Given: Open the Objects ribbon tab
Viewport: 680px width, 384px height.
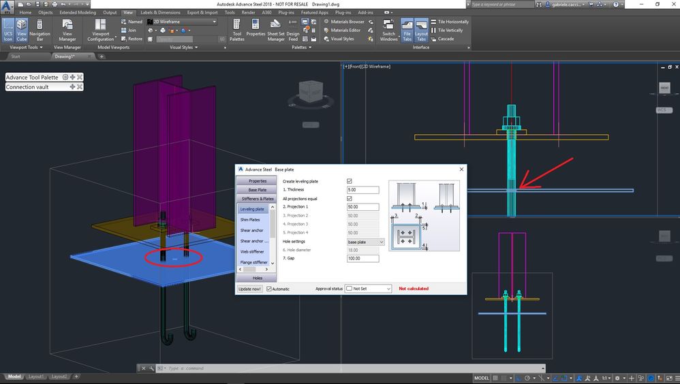Looking at the screenshot, I should coord(45,12).
